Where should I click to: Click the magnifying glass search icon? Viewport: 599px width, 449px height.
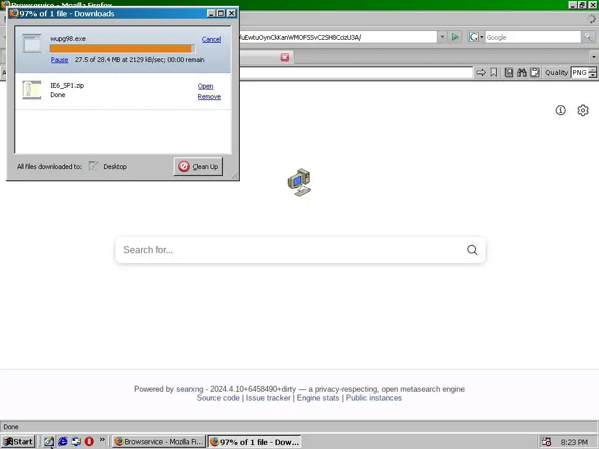[473, 250]
